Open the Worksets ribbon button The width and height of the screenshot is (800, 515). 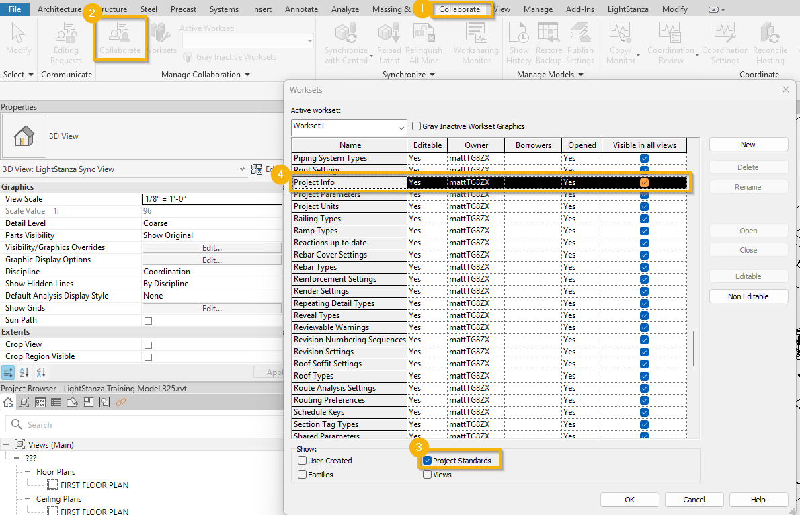pos(161,39)
